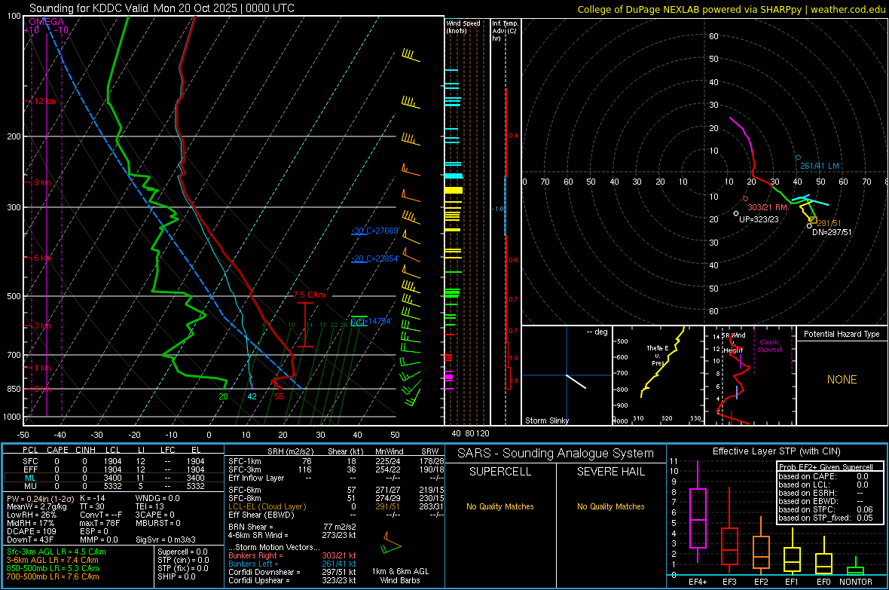This screenshot has width=889, height=590.
Task: Click the Corfidi upshear marker labeled UP=323/23
Action: tap(736, 214)
